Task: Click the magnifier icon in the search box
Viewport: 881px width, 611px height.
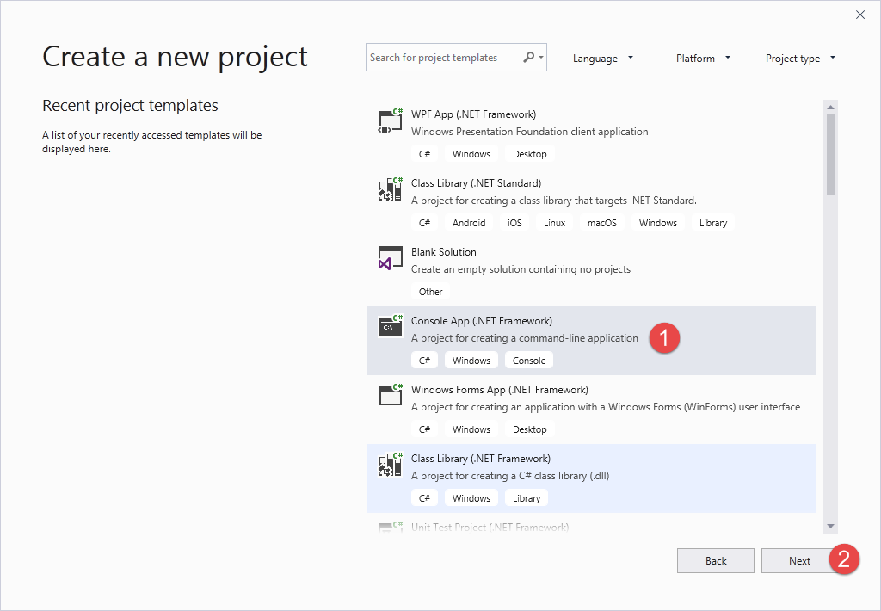Action: point(525,56)
